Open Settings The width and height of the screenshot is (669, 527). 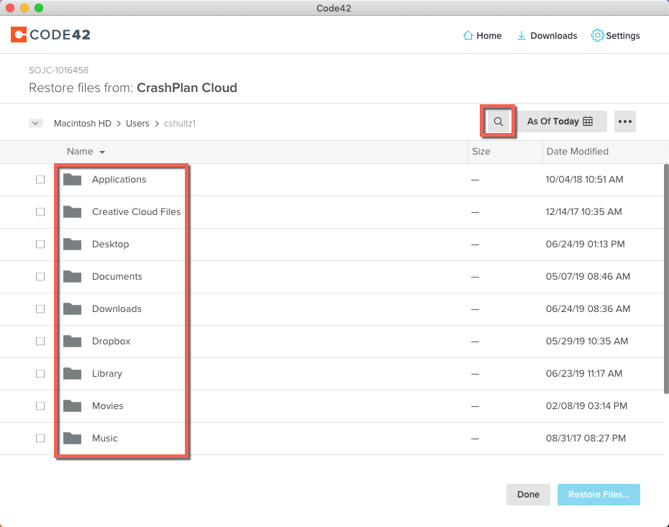click(x=615, y=36)
